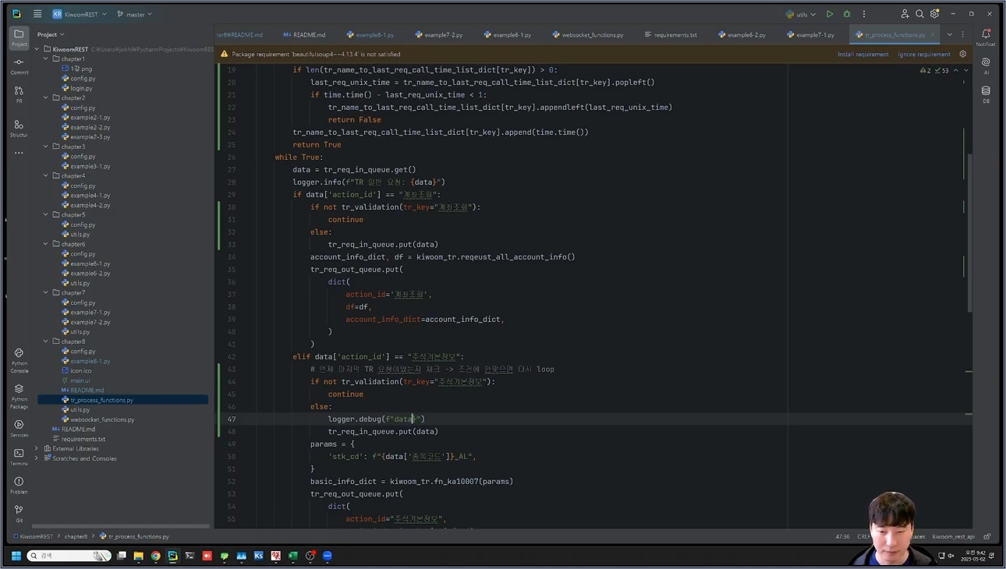Switch to the example8-1.py tab
Screen dimensions: 1006x569
(370, 34)
